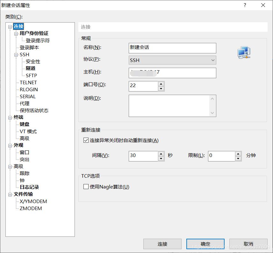The width and height of the screenshot is (273, 253).
Task: Toggle 连接异常关闭时自动重新连接 checkbox
Action: click(x=86, y=140)
